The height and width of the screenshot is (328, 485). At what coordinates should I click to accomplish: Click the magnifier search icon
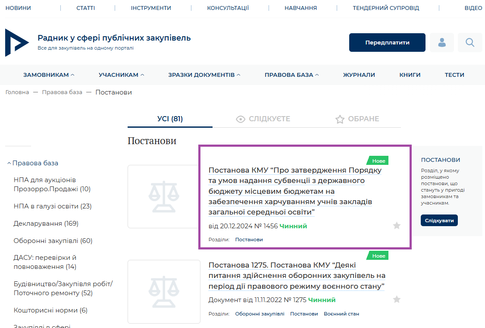(x=470, y=42)
